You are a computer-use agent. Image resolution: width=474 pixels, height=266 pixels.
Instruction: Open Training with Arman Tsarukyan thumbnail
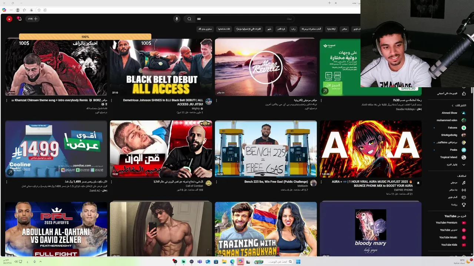pos(266,229)
